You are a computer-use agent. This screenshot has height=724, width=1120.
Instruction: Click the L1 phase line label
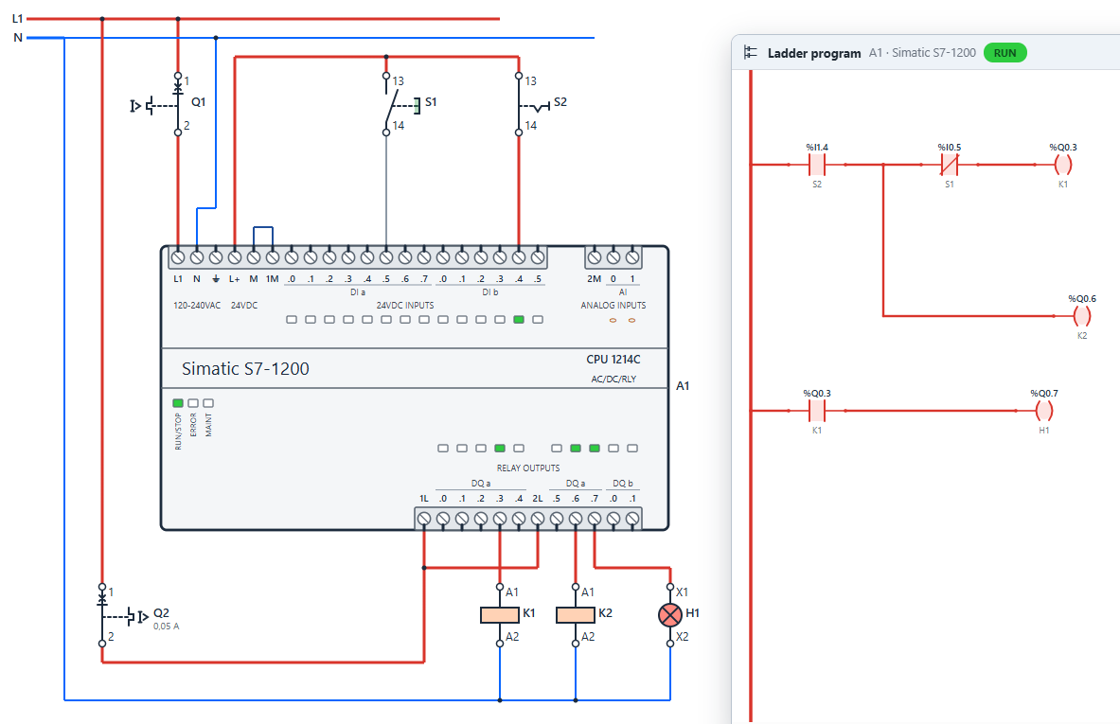[17, 19]
